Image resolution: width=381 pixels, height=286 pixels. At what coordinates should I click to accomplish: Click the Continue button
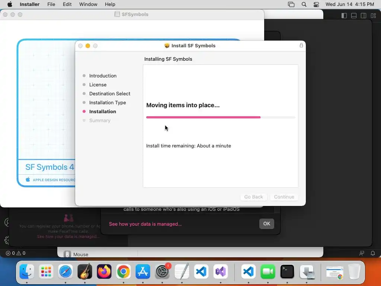pos(284,197)
